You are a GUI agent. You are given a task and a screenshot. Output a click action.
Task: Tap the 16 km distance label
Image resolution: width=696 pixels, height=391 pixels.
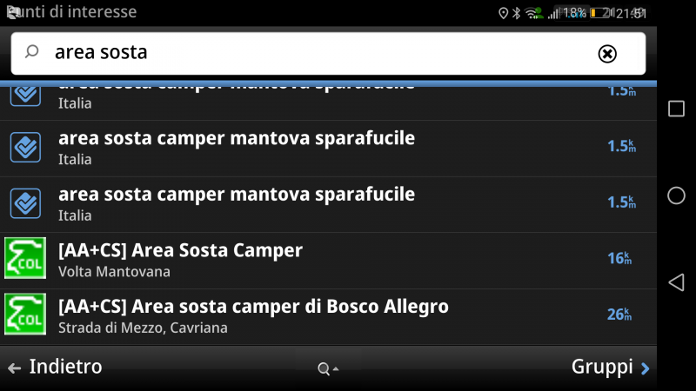pyautogui.click(x=619, y=258)
